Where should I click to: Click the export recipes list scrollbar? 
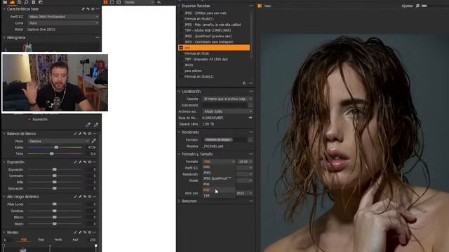pos(252,34)
